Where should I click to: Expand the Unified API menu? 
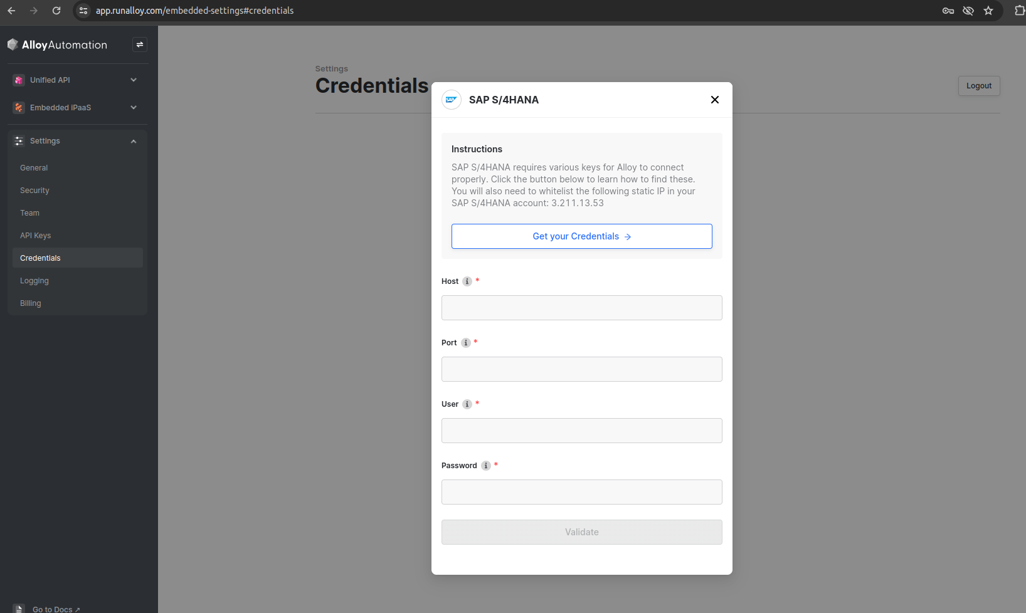77,80
